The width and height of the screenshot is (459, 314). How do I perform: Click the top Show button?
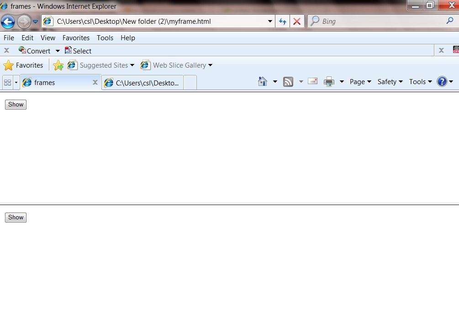(15, 104)
